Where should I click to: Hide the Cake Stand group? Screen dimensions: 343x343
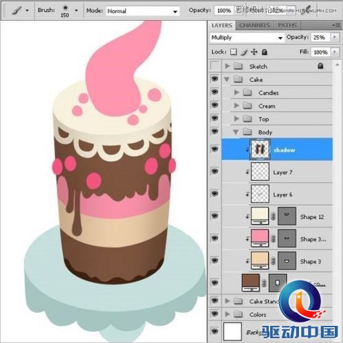[214, 300]
